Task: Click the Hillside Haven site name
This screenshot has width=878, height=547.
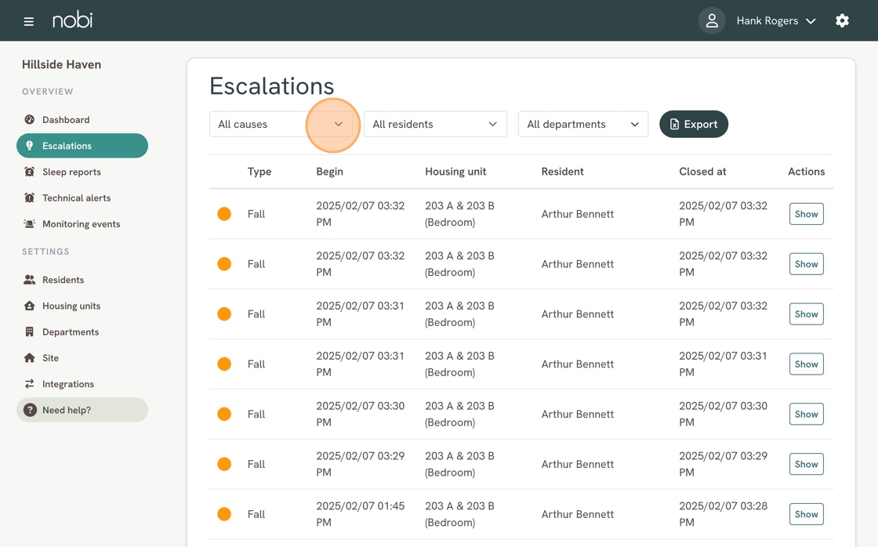Action: pyautogui.click(x=62, y=64)
